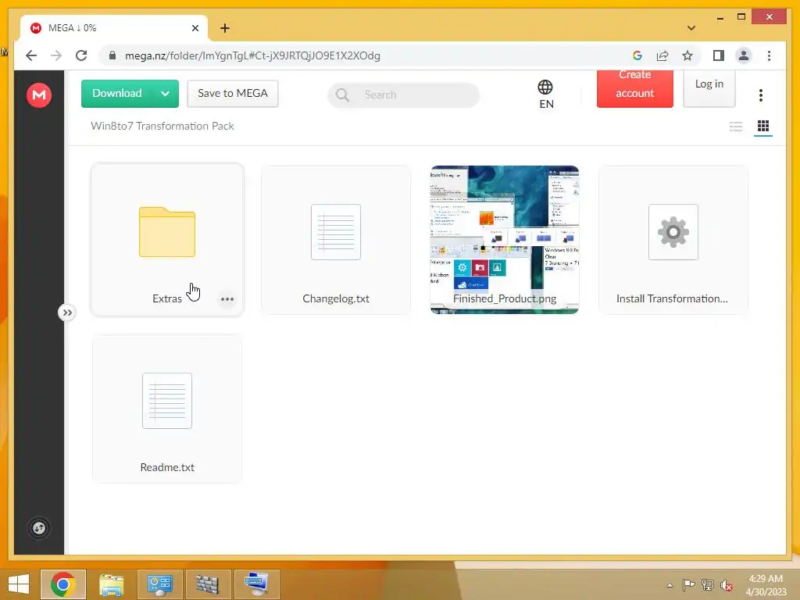Click Chrome in the taskbar

63,584
